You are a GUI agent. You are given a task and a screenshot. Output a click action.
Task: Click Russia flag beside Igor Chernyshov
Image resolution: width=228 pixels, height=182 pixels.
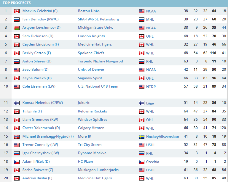point(17,153)
